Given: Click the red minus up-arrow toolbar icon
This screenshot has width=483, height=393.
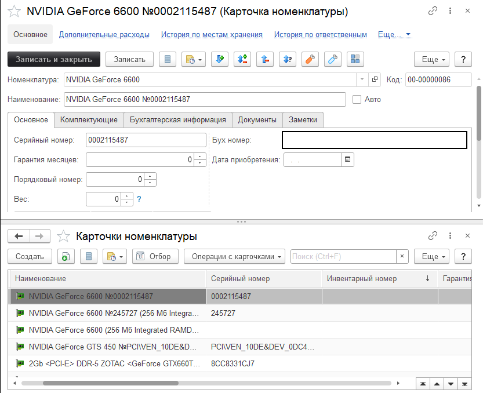Looking at the screenshot, I should [264, 59].
